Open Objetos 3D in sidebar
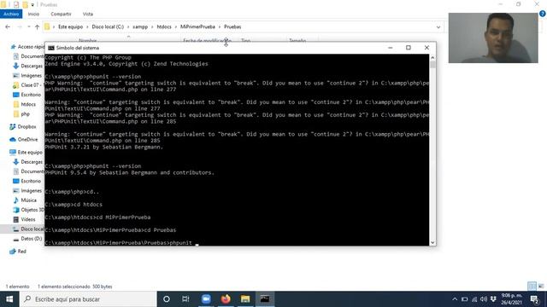 [x=28, y=210]
